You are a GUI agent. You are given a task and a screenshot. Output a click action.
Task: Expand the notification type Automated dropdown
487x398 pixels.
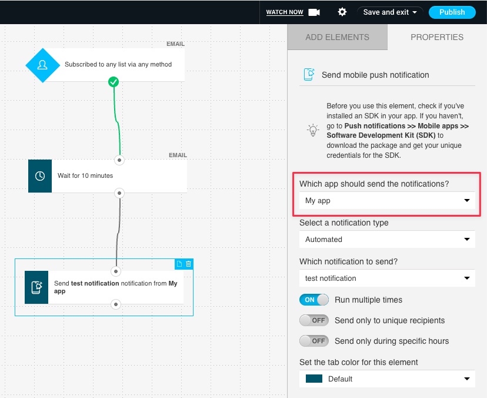(386, 240)
